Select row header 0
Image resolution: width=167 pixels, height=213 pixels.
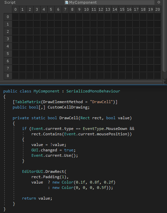pos(8,17)
